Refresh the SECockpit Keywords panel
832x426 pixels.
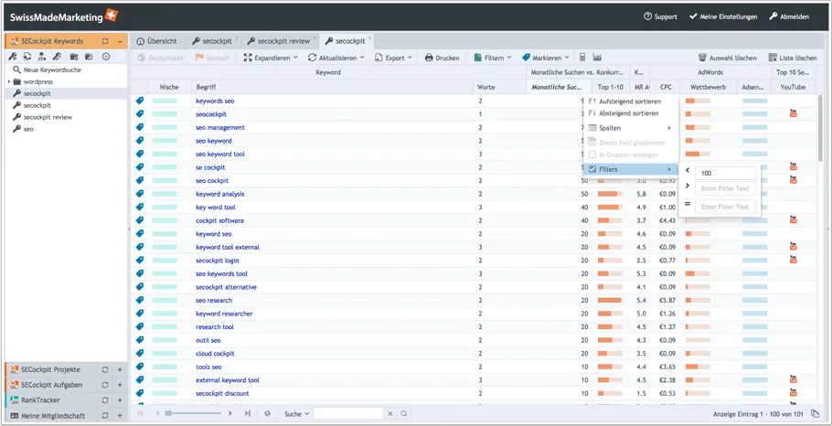point(105,41)
